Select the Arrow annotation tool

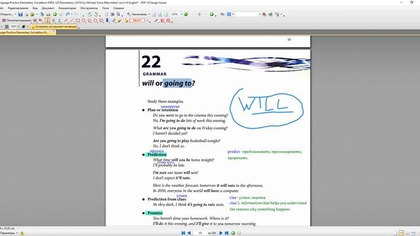tap(66, 20)
